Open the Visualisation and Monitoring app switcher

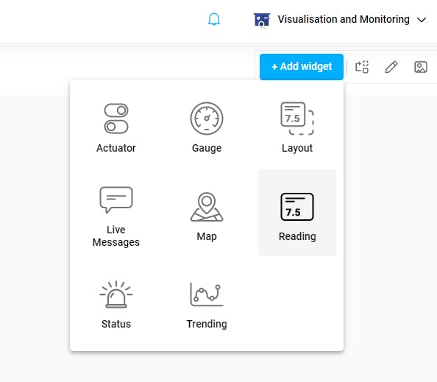[x=340, y=20]
